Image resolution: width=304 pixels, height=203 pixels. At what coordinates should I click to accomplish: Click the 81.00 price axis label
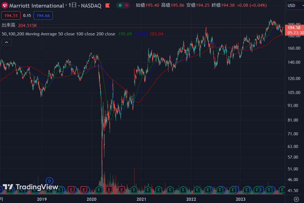click(293, 120)
